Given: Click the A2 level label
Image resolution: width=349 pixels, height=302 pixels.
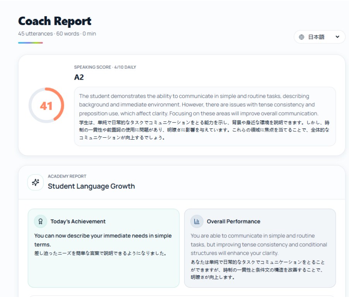Looking at the screenshot, I should point(79,77).
